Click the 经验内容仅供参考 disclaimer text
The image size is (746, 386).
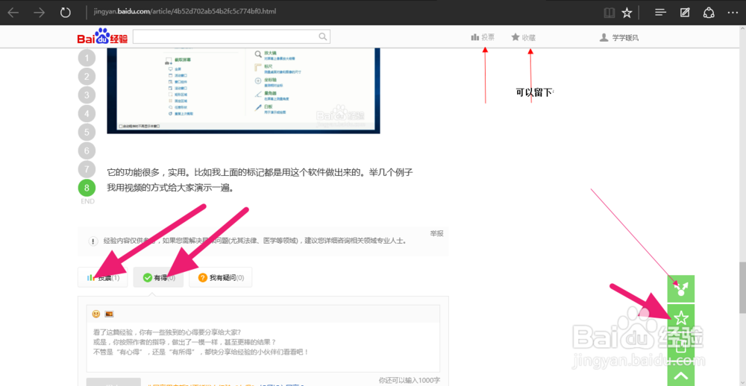tap(255, 241)
